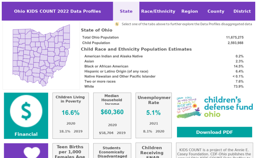The image size is (257, 158).
Task: Click the Children Receiving SNAP card
Action: coord(154,151)
